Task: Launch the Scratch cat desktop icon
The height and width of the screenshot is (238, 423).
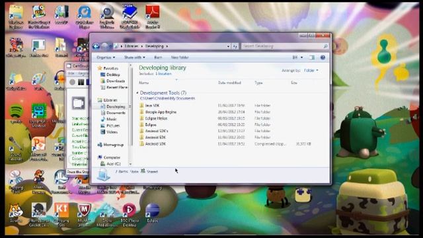Action: (x=16, y=213)
